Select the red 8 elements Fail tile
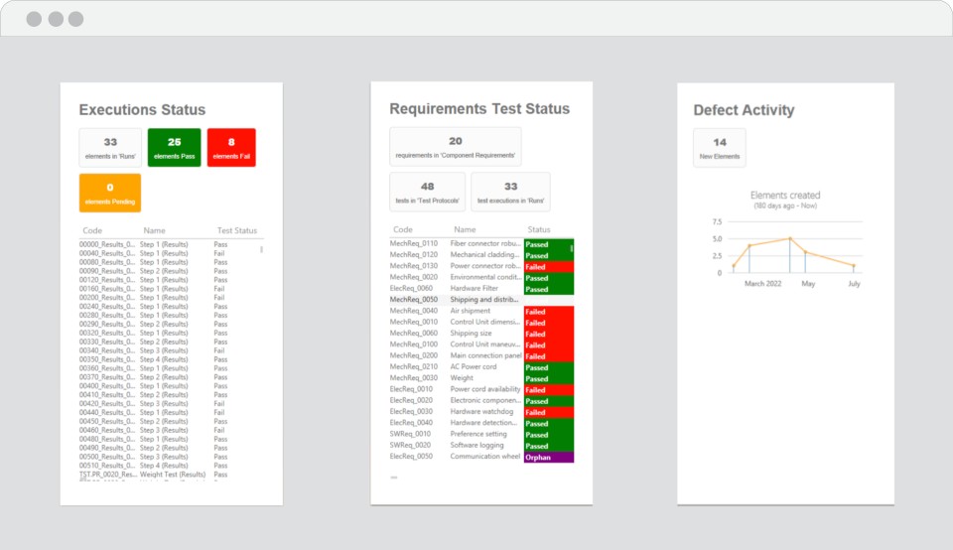This screenshot has height=550, width=953. click(x=231, y=148)
